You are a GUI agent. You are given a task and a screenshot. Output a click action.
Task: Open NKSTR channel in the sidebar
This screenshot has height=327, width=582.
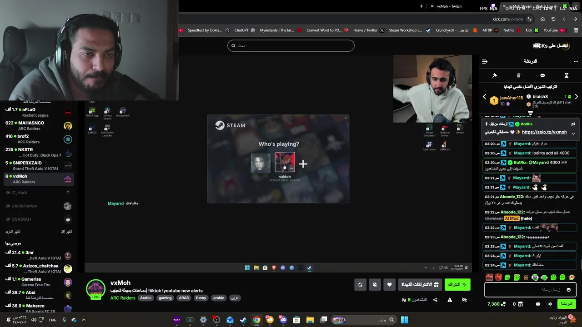click(38, 152)
